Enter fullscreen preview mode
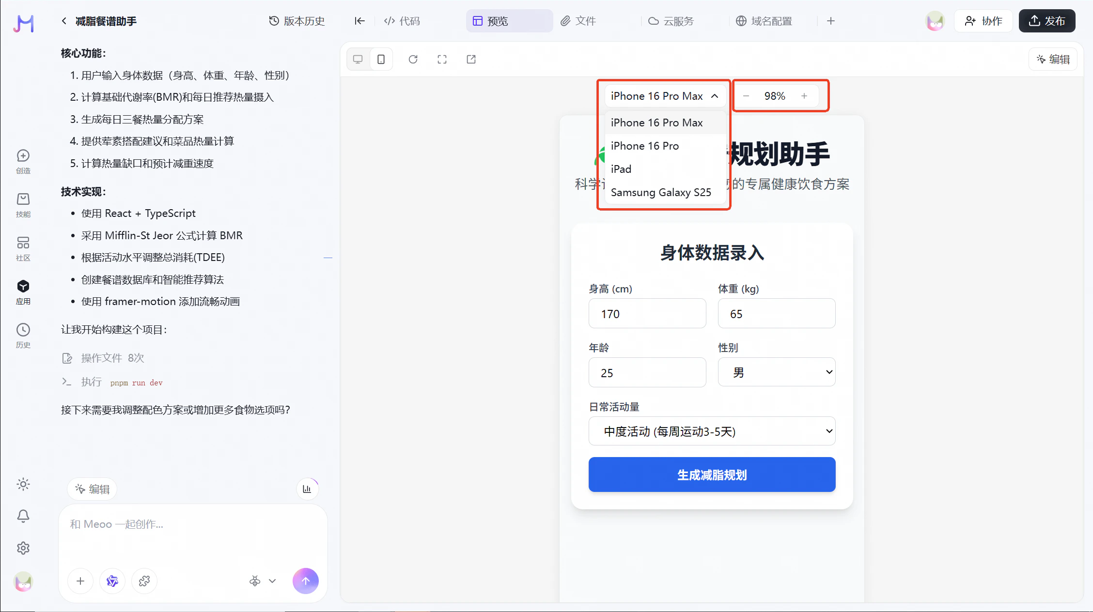This screenshot has width=1093, height=612. pyautogui.click(x=442, y=59)
